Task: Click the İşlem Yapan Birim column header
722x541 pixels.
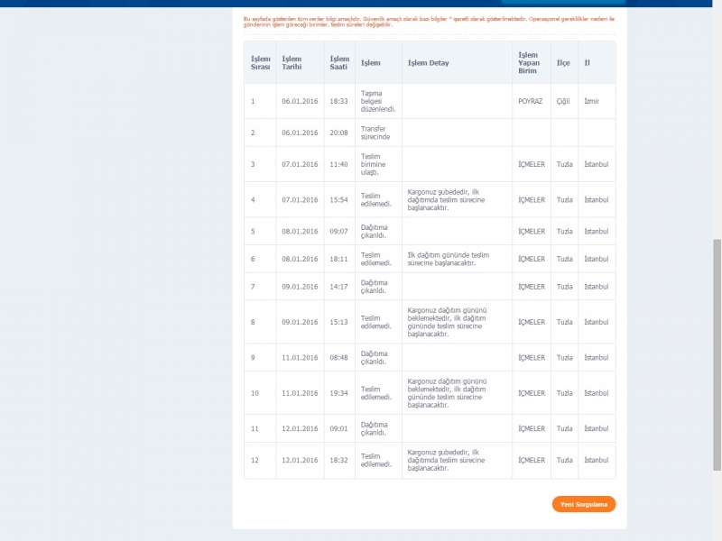Action: (528, 63)
